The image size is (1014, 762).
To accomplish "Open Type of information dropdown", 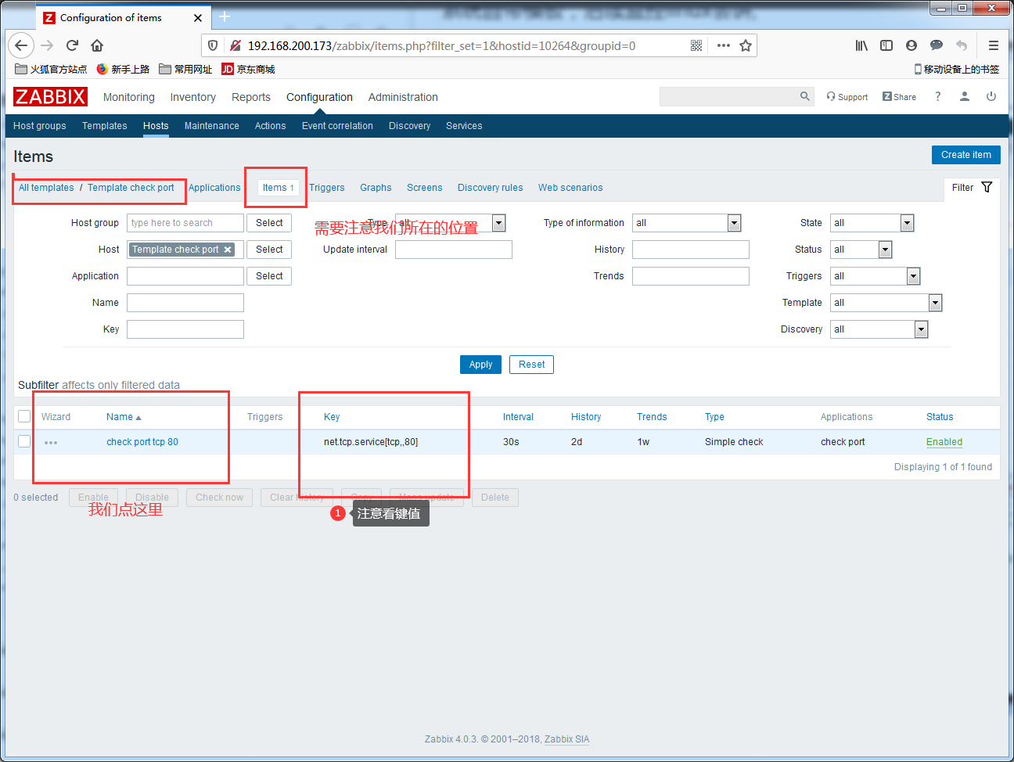I will pyautogui.click(x=686, y=223).
